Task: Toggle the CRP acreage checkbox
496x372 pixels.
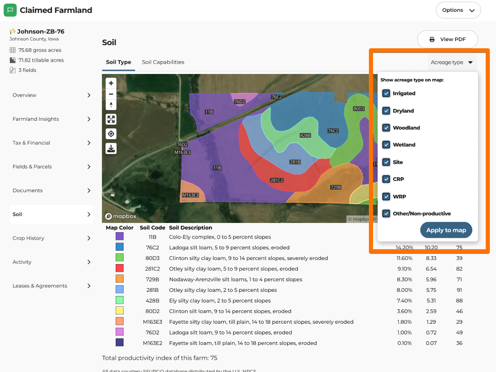Action: (386, 179)
